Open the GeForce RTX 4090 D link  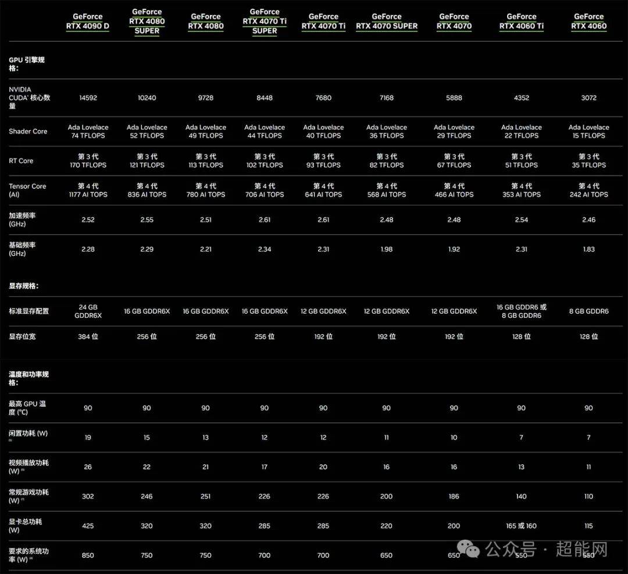click(x=88, y=21)
